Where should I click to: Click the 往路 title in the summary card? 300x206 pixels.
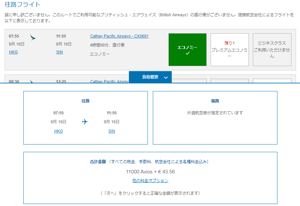(x=85, y=101)
